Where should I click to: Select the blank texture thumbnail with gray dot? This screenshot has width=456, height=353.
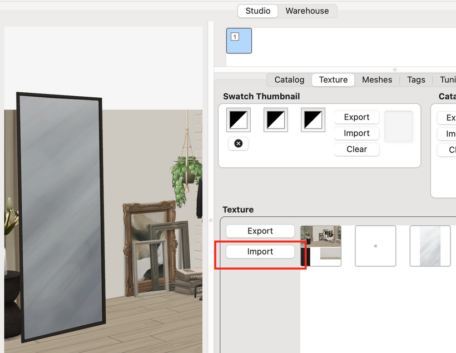375,246
